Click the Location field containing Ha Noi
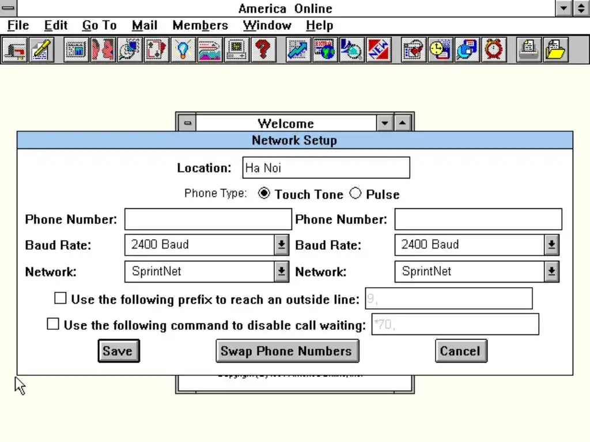The height and width of the screenshot is (442, 590). (x=326, y=167)
